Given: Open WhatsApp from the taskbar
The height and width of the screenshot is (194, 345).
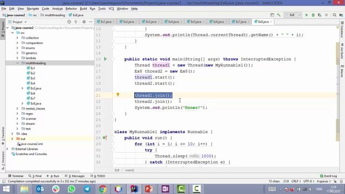Looking at the screenshot, I should point(71,189).
